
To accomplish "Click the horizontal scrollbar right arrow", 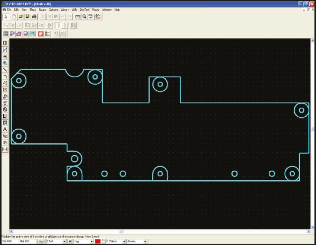I will (309, 232).
